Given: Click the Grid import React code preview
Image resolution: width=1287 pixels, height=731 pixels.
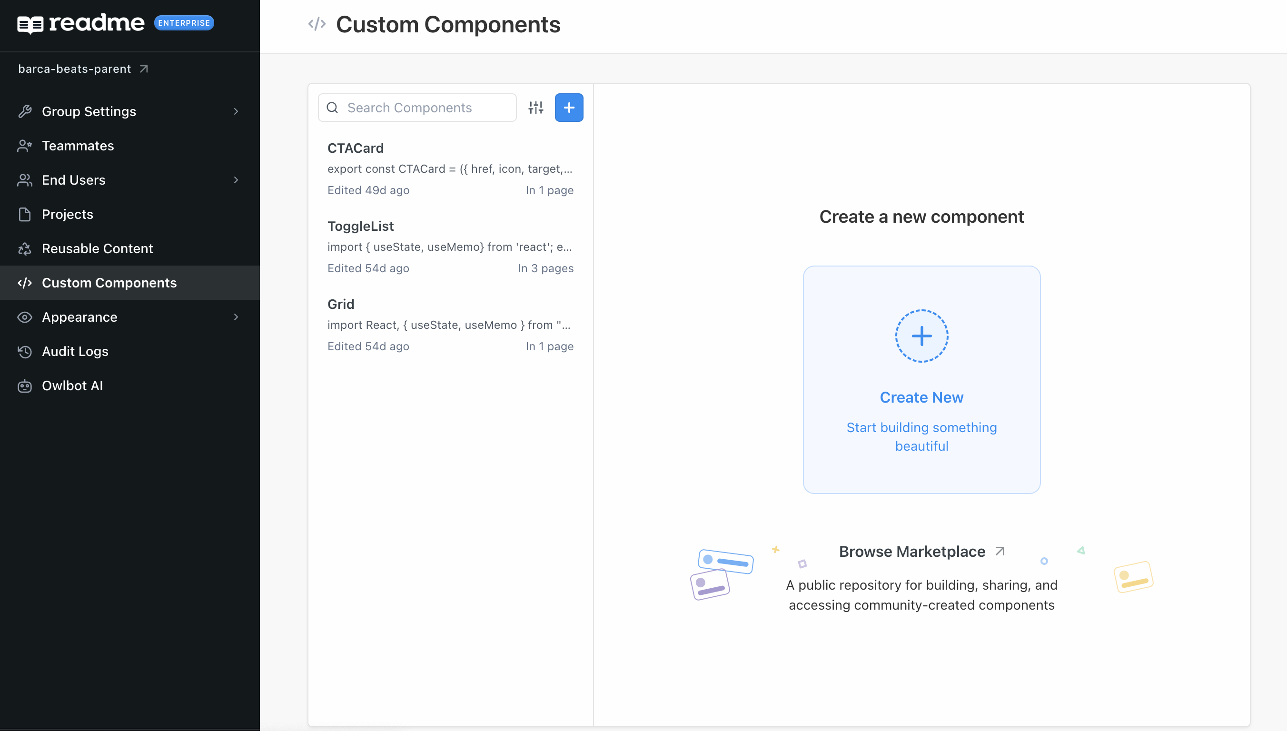Looking at the screenshot, I should pyautogui.click(x=449, y=325).
